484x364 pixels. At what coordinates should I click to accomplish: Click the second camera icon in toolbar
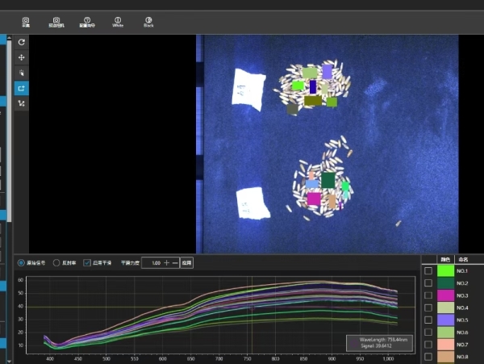[56, 20]
